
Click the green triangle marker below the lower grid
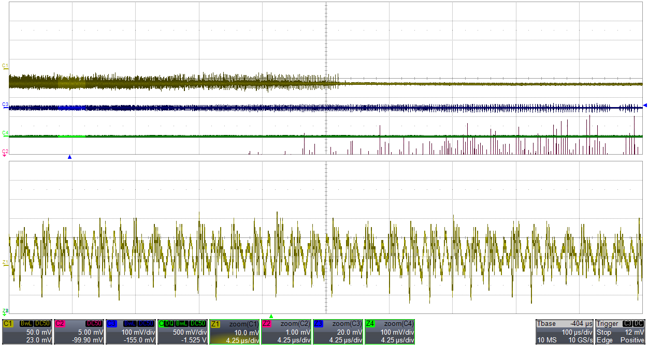[271, 316]
